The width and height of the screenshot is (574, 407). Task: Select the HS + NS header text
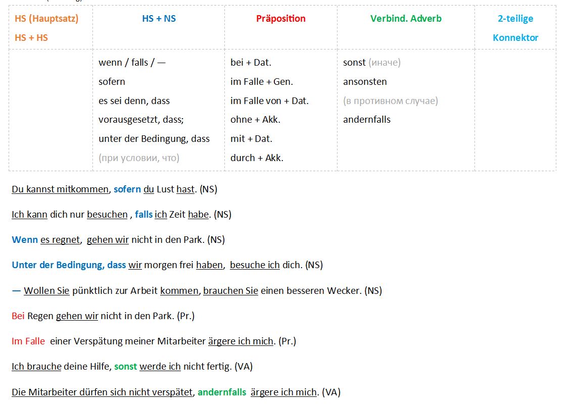159,19
